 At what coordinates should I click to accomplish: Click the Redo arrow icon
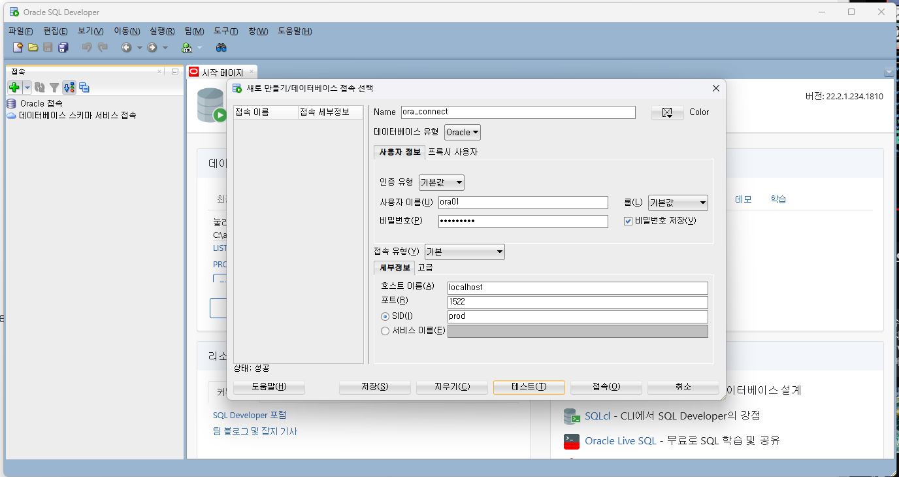tap(103, 47)
